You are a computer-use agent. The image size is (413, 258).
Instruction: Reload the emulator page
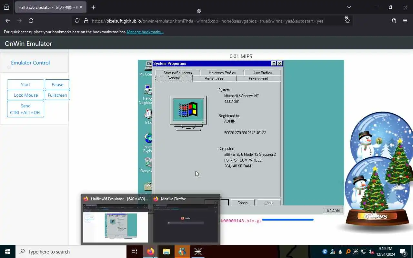coord(31,21)
